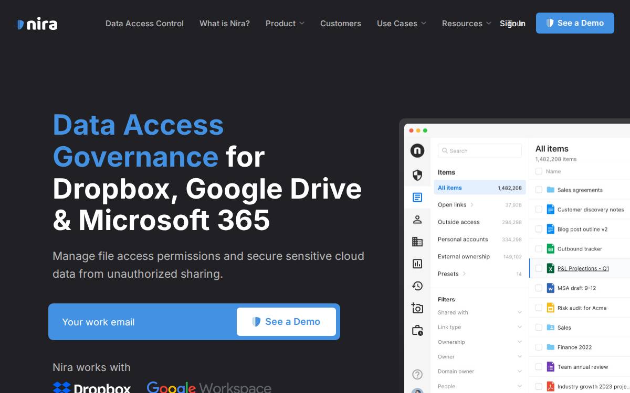The width and height of the screenshot is (630, 393).
Task: Click the Sign In link
Action: 512,24
